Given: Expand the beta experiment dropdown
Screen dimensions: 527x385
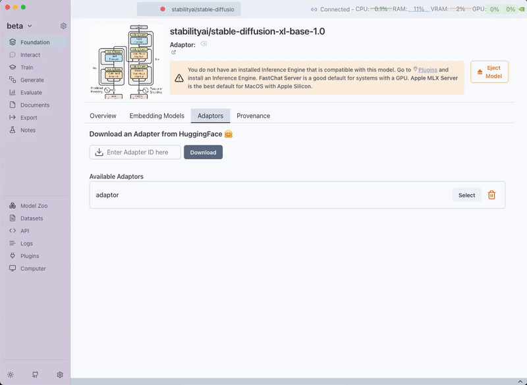Looking at the screenshot, I should coord(30,26).
